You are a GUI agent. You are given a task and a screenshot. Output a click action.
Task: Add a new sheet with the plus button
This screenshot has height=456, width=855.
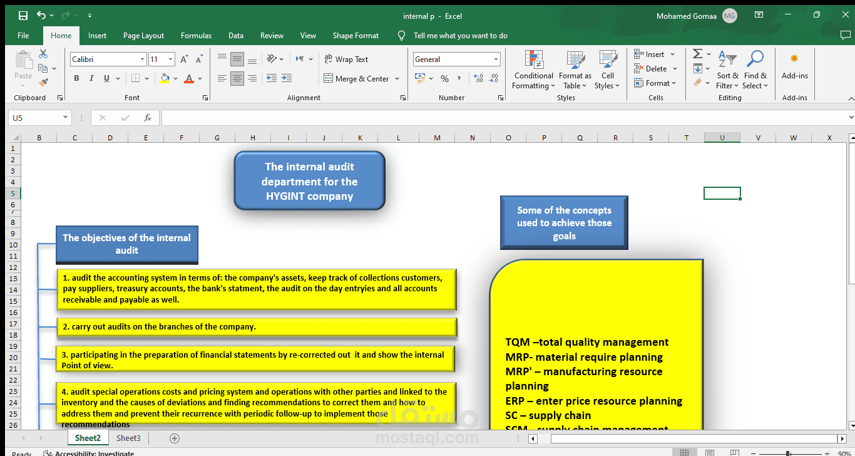tap(175, 438)
